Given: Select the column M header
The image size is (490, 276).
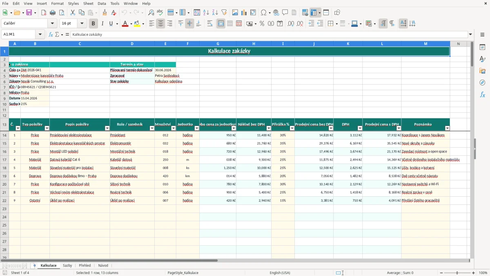Looking at the screenshot, I should click(425, 44).
